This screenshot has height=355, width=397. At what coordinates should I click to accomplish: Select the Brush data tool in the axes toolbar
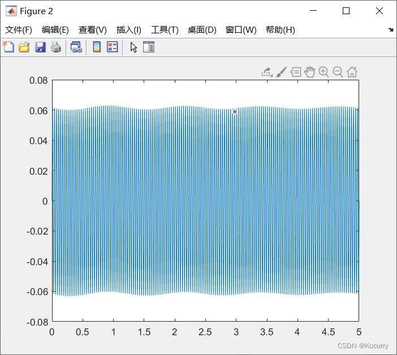coord(281,72)
